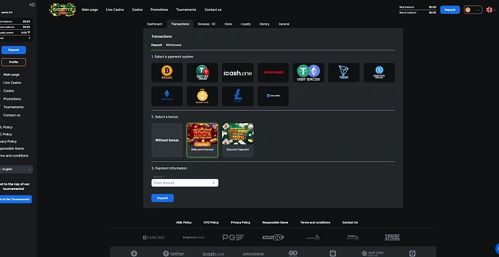The width and height of the screenshot is (499, 257).
Task: Click the blue Deposit button under the amount field
Action: click(162, 198)
